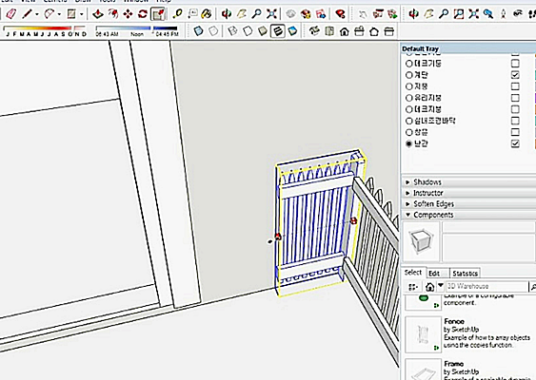The width and height of the screenshot is (536, 380).
Task: Switch to Back view
Action: (x=374, y=31)
